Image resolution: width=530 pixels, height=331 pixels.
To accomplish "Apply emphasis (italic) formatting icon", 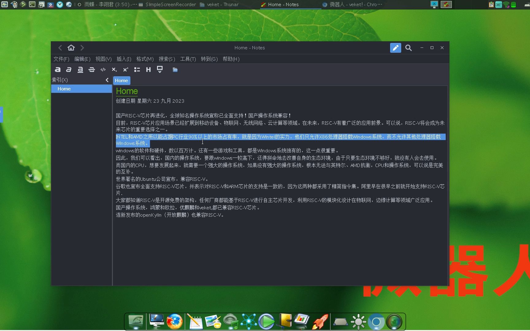I will click(x=69, y=70).
